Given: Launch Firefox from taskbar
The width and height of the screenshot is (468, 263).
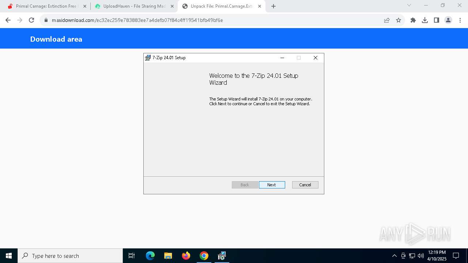Looking at the screenshot, I should [x=186, y=256].
